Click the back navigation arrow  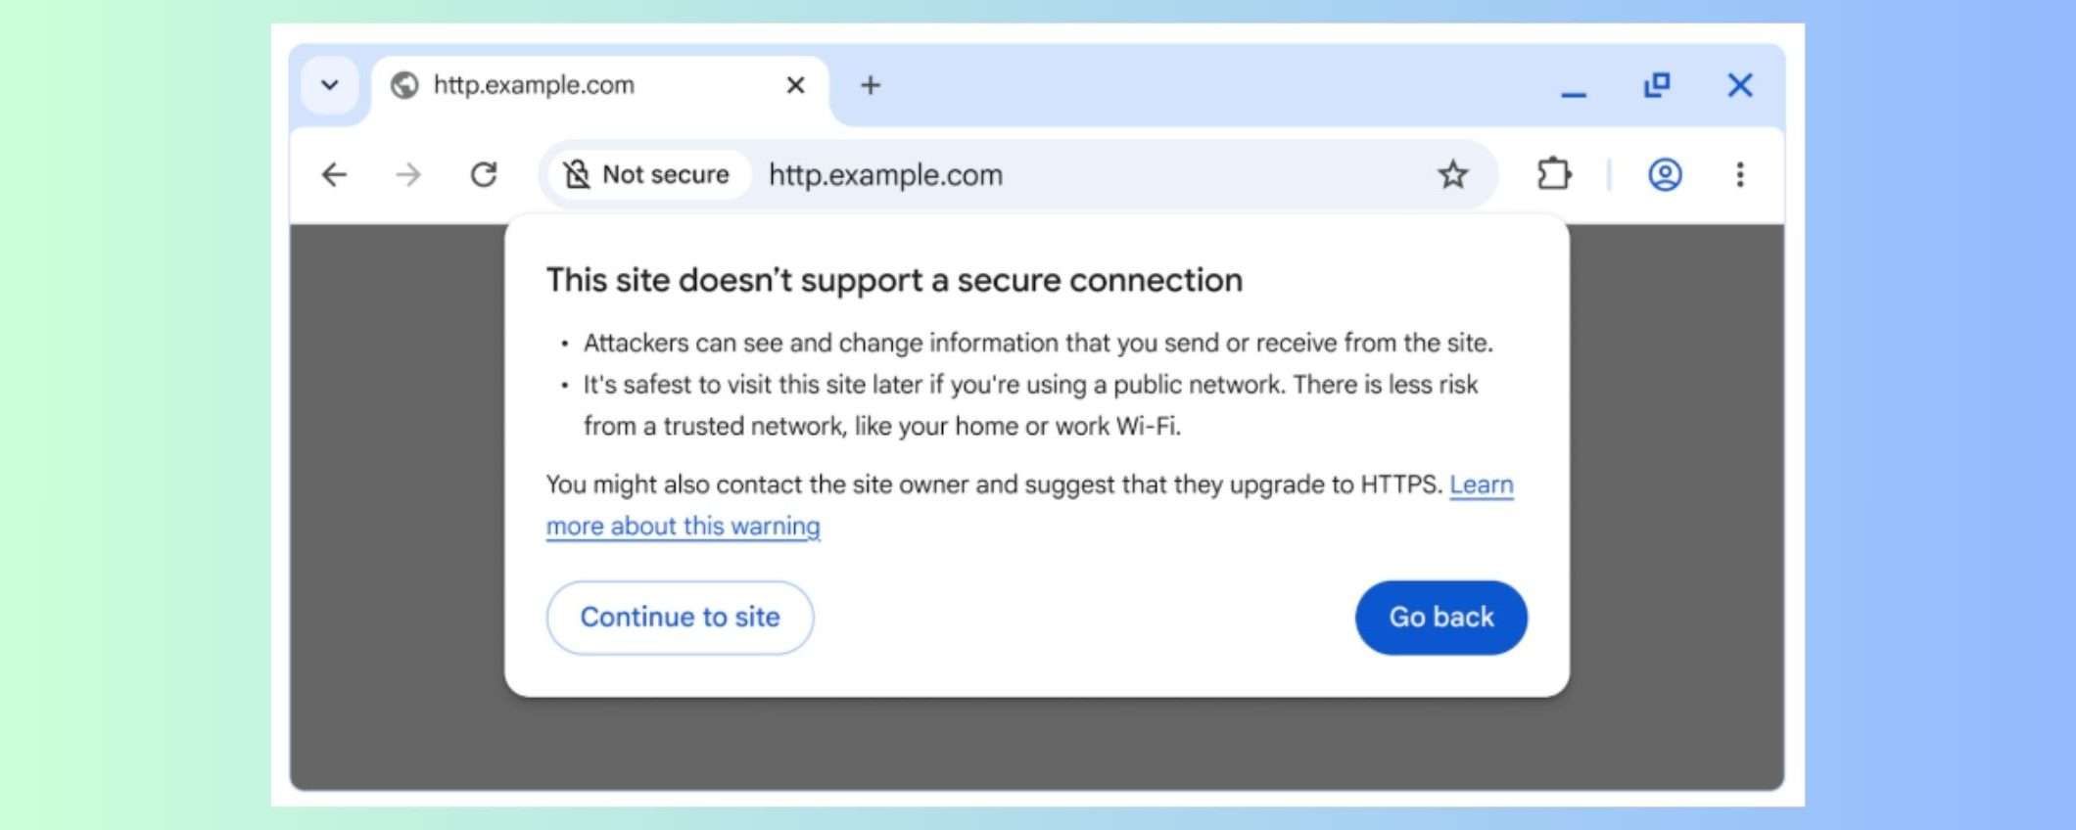point(334,174)
